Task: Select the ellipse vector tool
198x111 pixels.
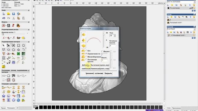Action: click(8, 50)
